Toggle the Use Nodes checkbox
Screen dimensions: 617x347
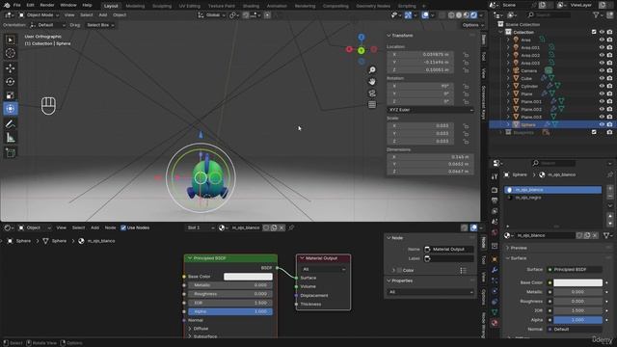pyautogui.click(x=123, y=227)
